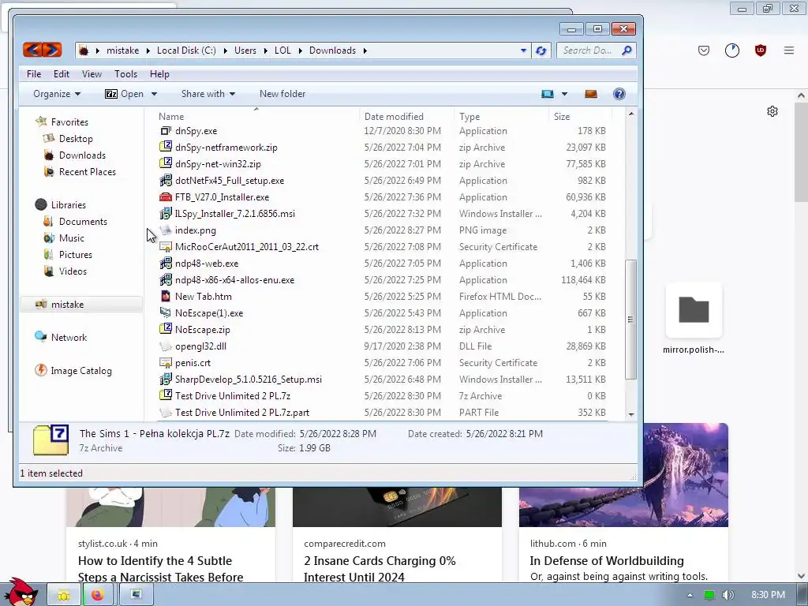808x606 pixels.
Task: Click the FTB_V27.0_Installer.exe red icon
Action: point(166,197)
